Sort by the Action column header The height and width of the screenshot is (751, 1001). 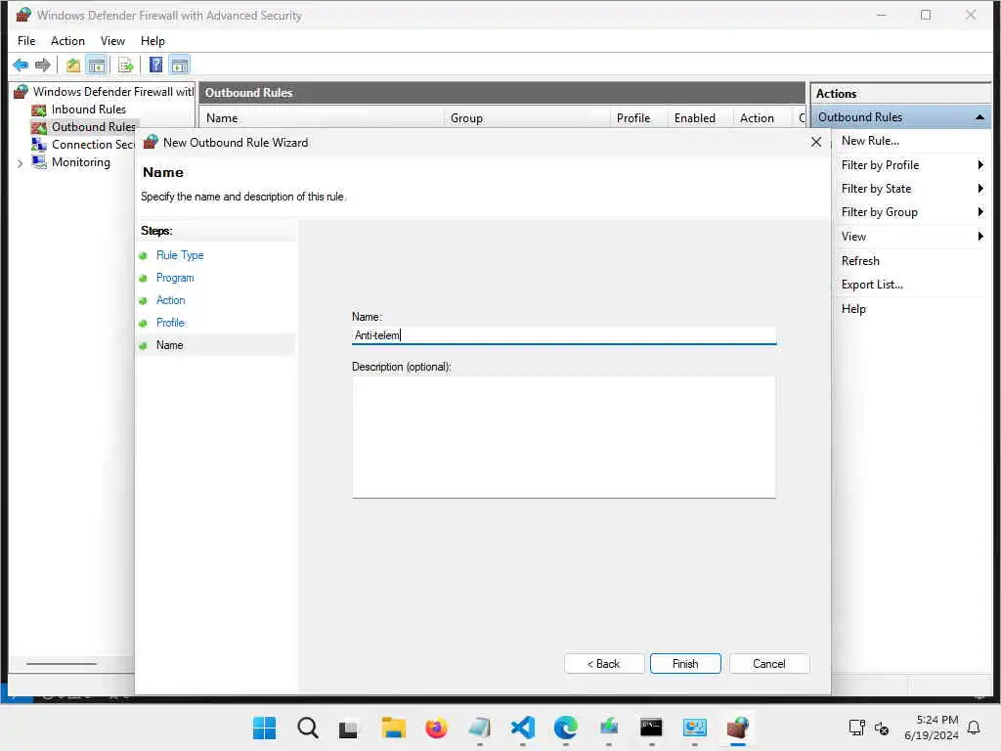(x=762, y=118)
